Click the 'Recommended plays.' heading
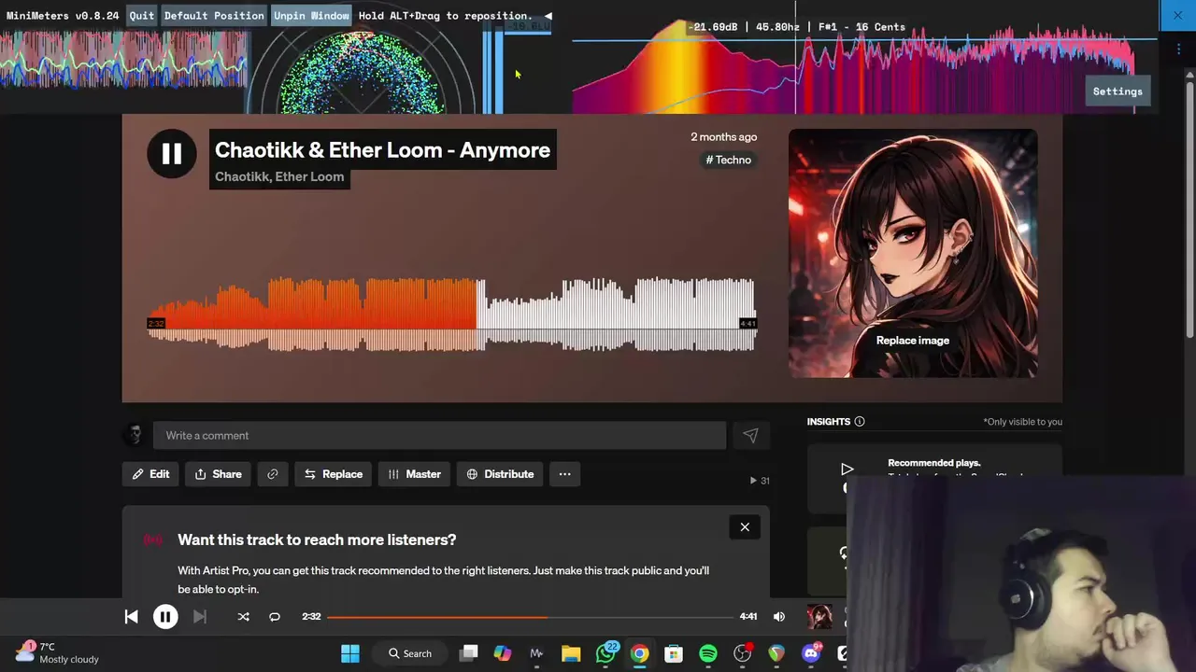 pyautogui.click(x=934, y=463)
